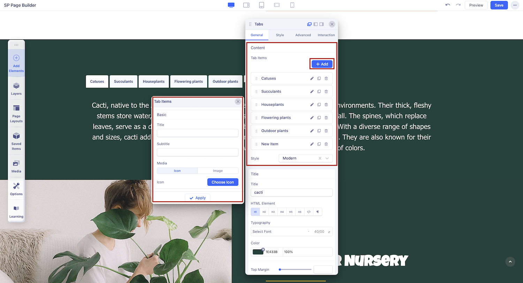Screen dimensions: 523x283
Task: Set HTML element to H2
Action: [264, 212]
